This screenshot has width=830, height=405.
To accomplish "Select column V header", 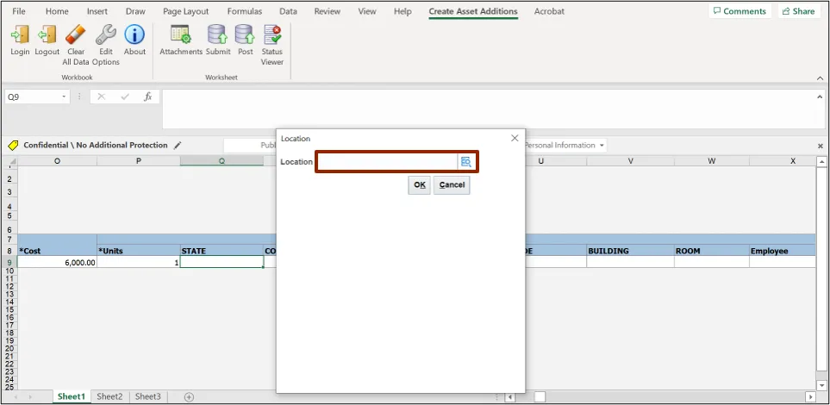I will pos(630,161).
